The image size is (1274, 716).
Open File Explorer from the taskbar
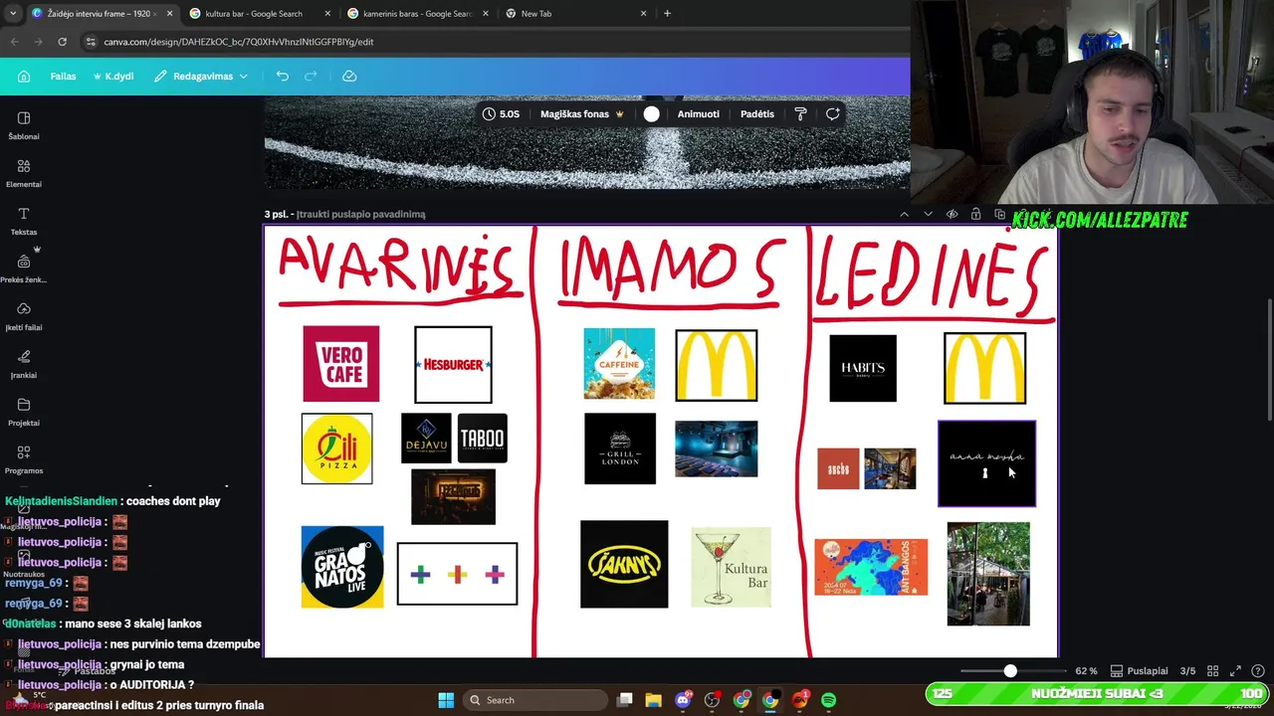click(x=653, y=700)
